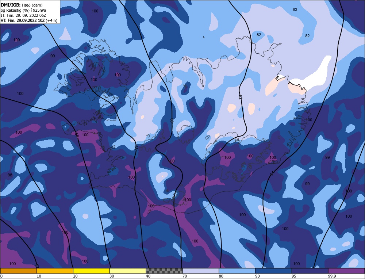This screenshot has width=365, height=279.
Task: Click the '83' humidity value on the map
Action: pyautogui.click(x=295, y=9)
